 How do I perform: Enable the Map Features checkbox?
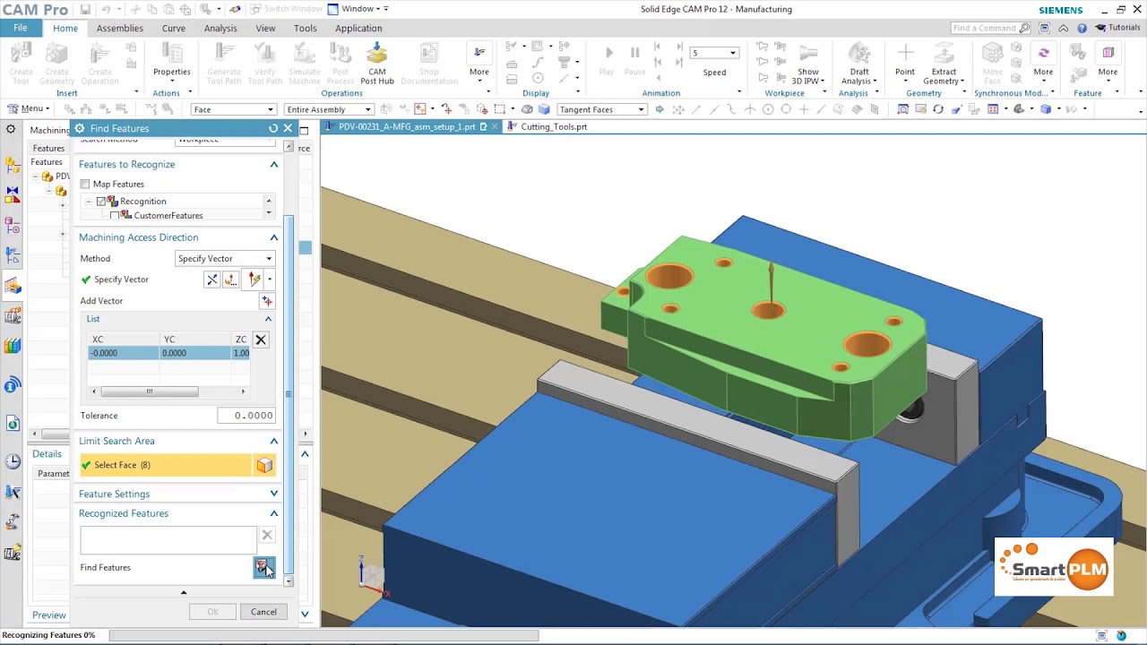click(85, 184)
